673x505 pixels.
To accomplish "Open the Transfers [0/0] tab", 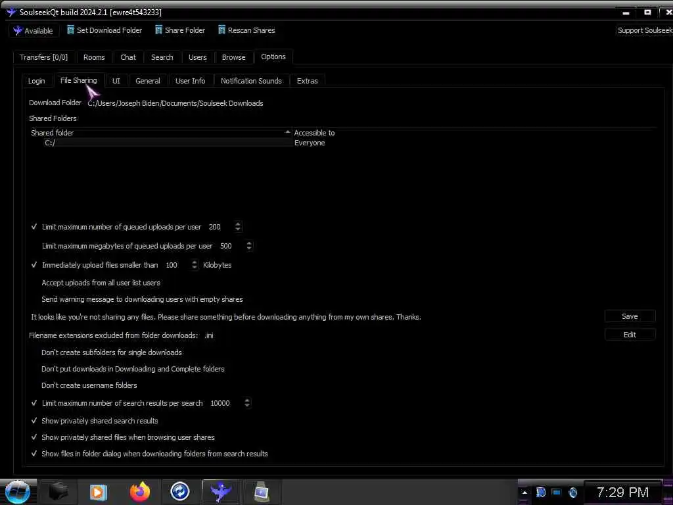I will [44, 57].
